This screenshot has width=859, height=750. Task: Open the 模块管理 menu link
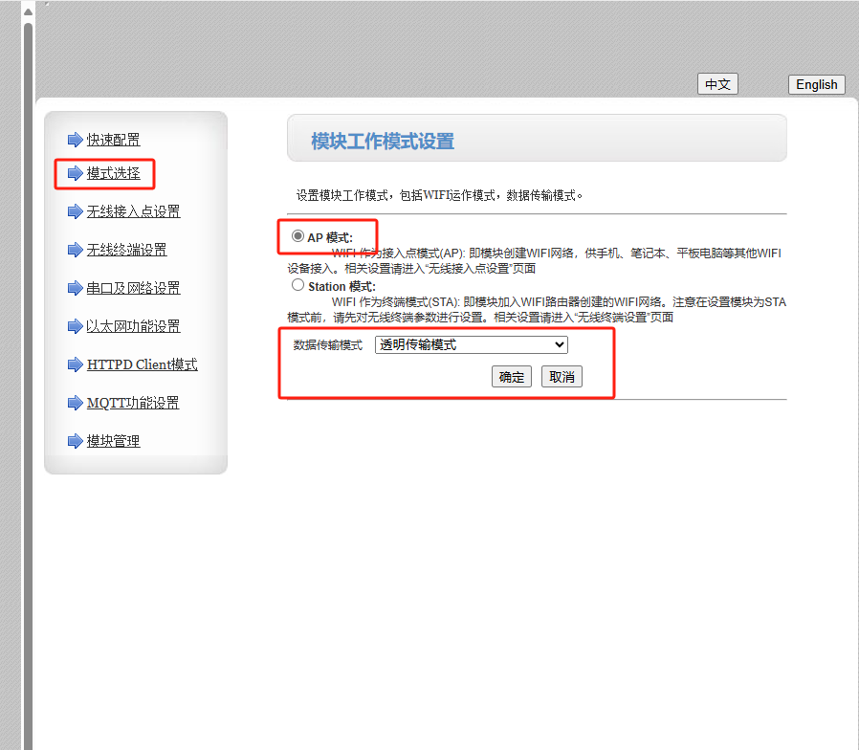(113, 441)
